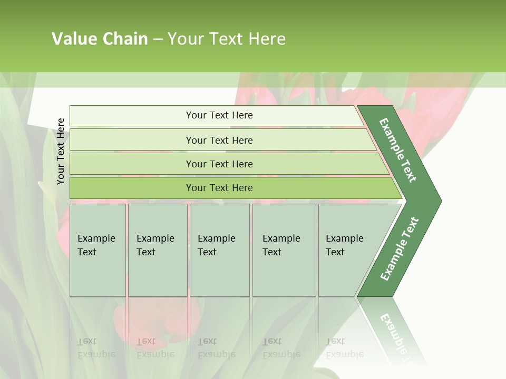Select the vertical 'Your Text Here' side label
506x379 pixels.
(60, 151)
